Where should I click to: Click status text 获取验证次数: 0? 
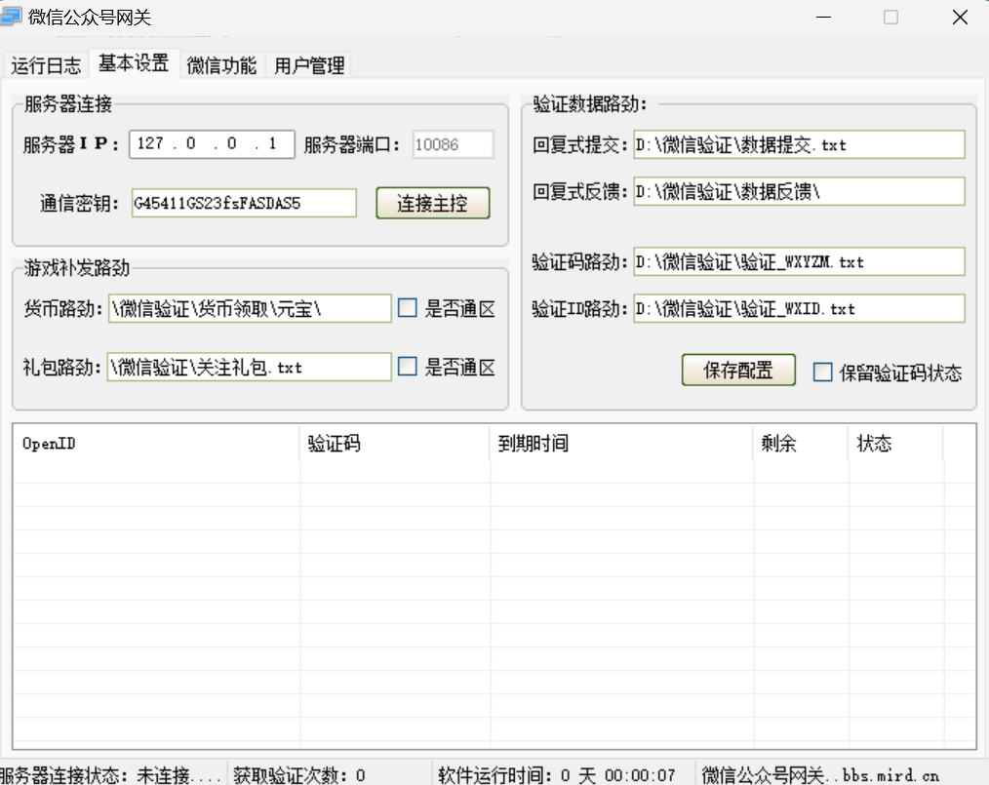[x=299, y=775]
